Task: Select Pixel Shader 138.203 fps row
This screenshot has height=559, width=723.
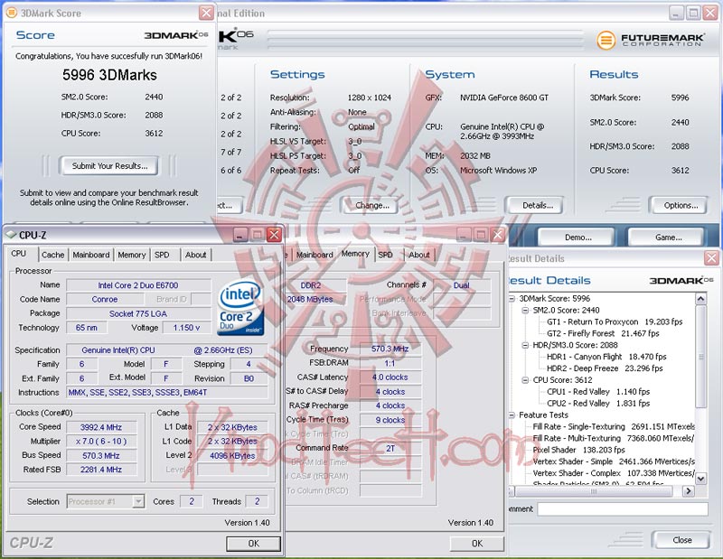Action: click(578, 450)
